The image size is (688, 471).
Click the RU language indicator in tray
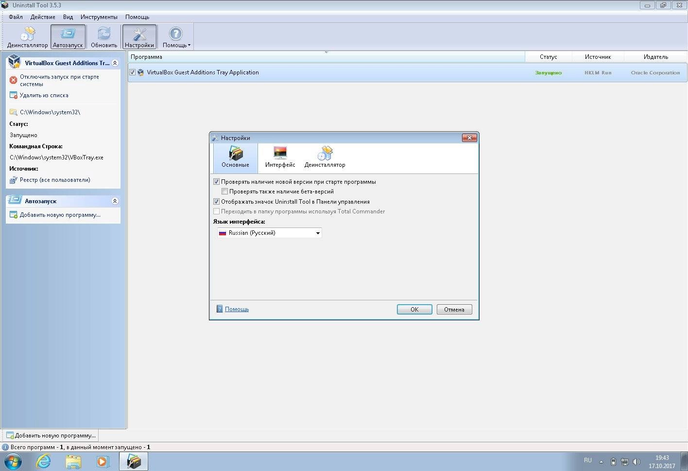point(588,460)
